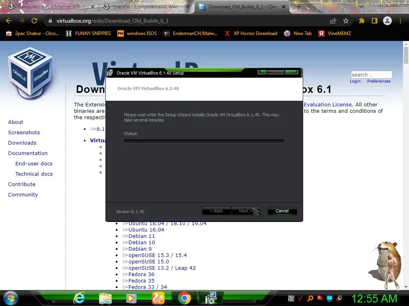This screenshot has width=409, height=306.
Task: Click the blue monitor network tray icon
Action: click(330, 298)
